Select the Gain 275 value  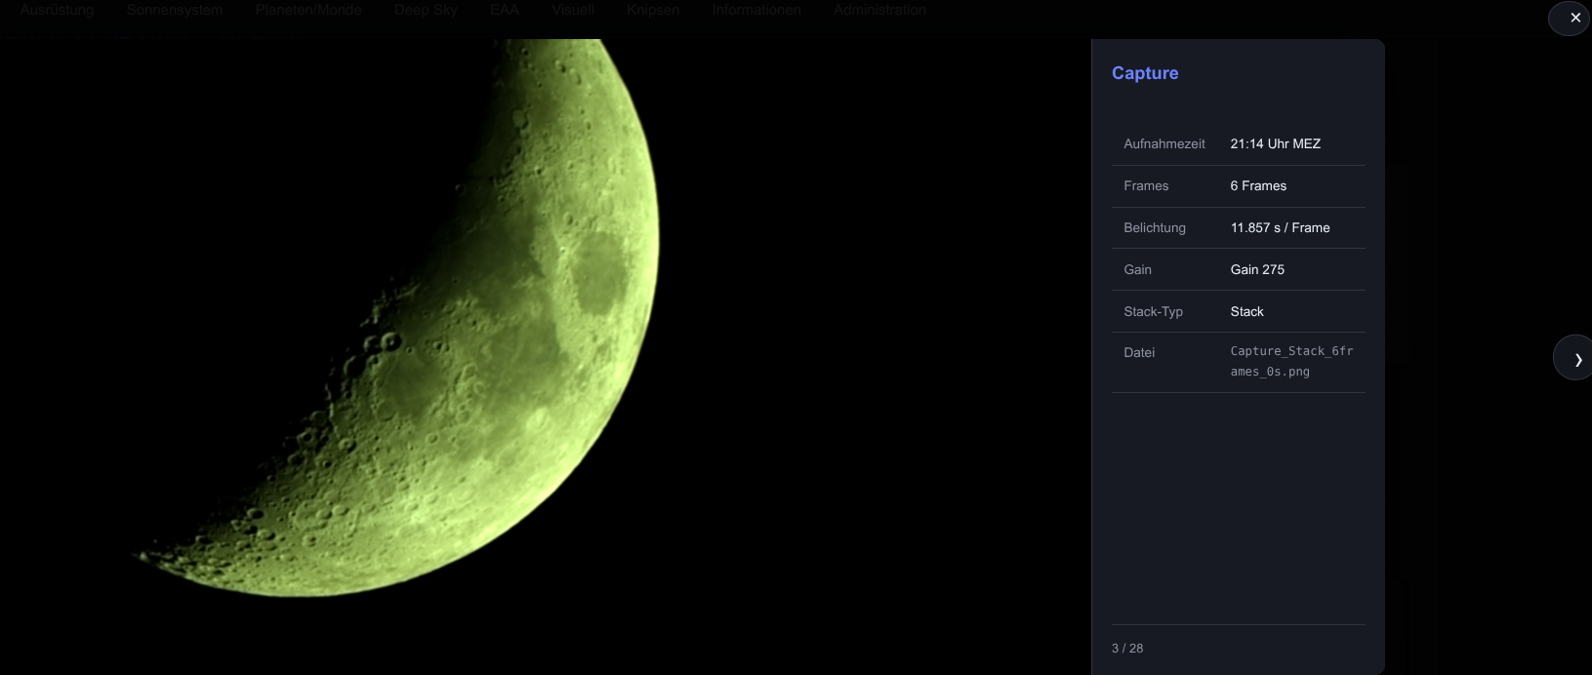(1257, 269)
